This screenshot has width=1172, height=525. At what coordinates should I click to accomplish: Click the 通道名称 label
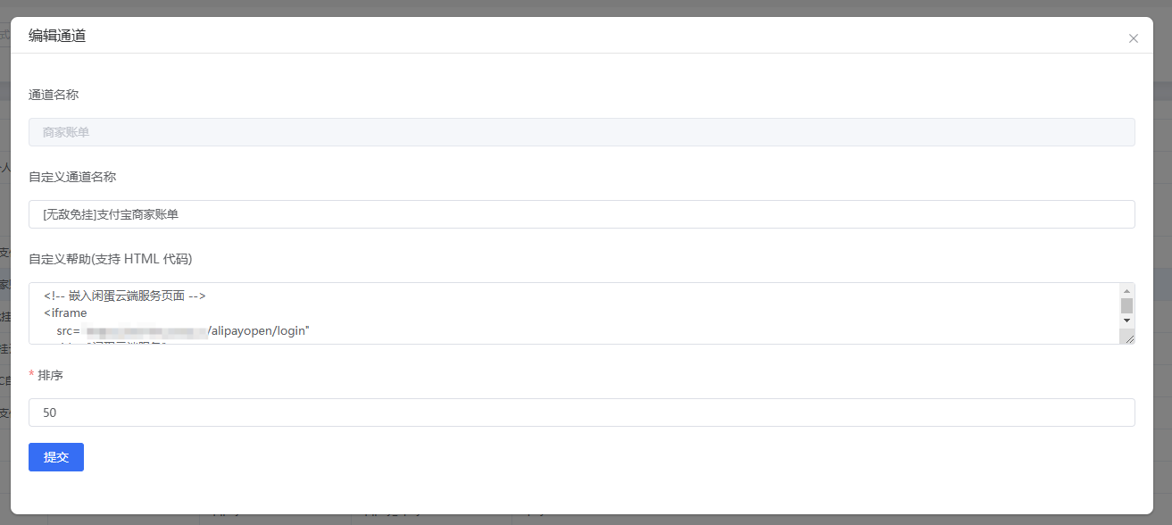pyautogui.click(x=54, y=95)
